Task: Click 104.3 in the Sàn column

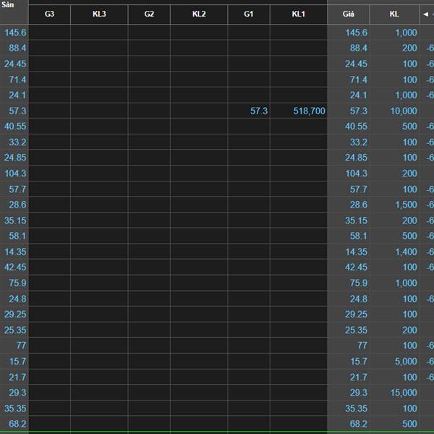Action: click(x=15, y=174)
